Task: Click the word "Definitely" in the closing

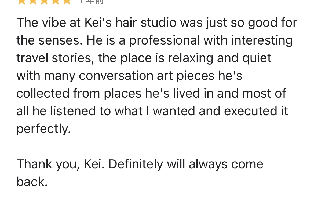Action: click(x=136, y=164)
